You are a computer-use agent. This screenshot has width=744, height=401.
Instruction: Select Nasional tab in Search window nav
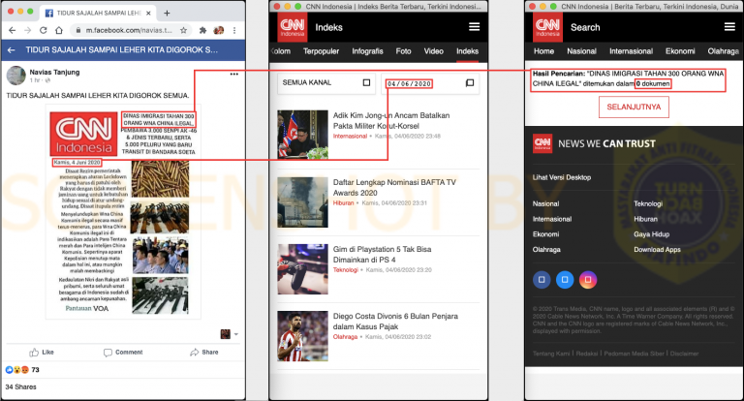click(x=581, y=51)
